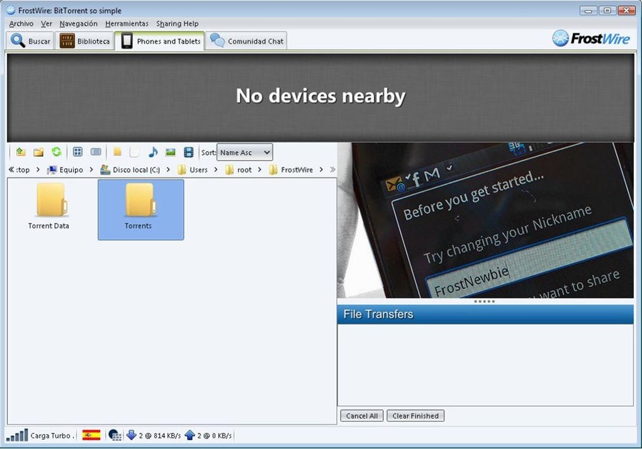Go to FrostWire in the breadcrumb path
642x449 pixels.
(x=297, y=169)
